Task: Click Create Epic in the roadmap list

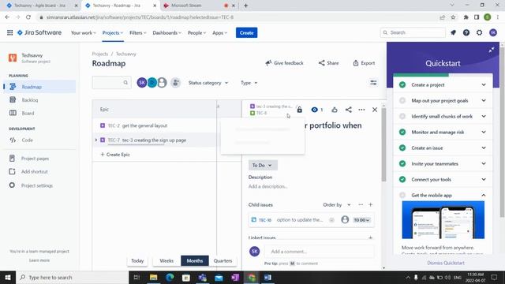Action: pos(115,155)
